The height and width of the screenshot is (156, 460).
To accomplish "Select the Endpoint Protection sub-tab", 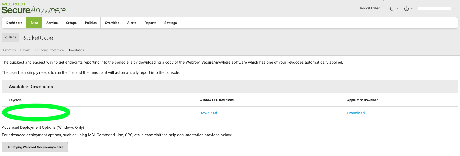I will click(49, 50).
